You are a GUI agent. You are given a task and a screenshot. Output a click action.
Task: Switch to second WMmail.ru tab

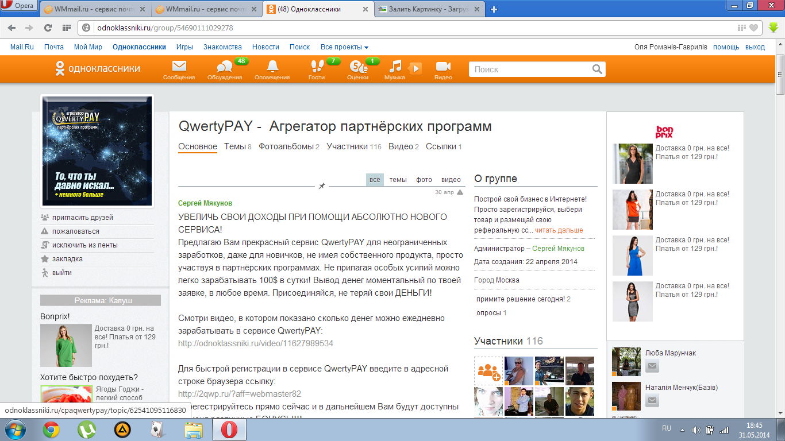tap(207, 9)
